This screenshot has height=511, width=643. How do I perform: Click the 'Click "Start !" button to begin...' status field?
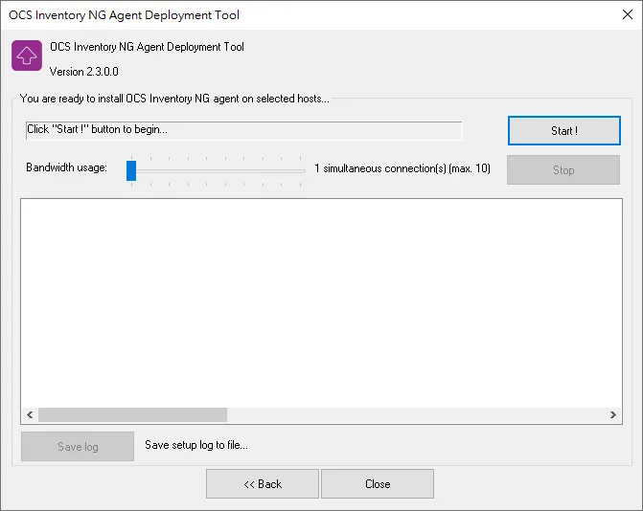[243, 130]
